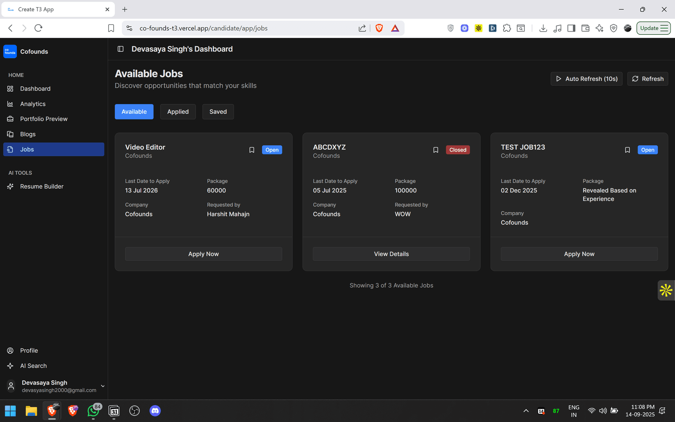Open Analytics from the sidebar

click(x=33, y=104)
